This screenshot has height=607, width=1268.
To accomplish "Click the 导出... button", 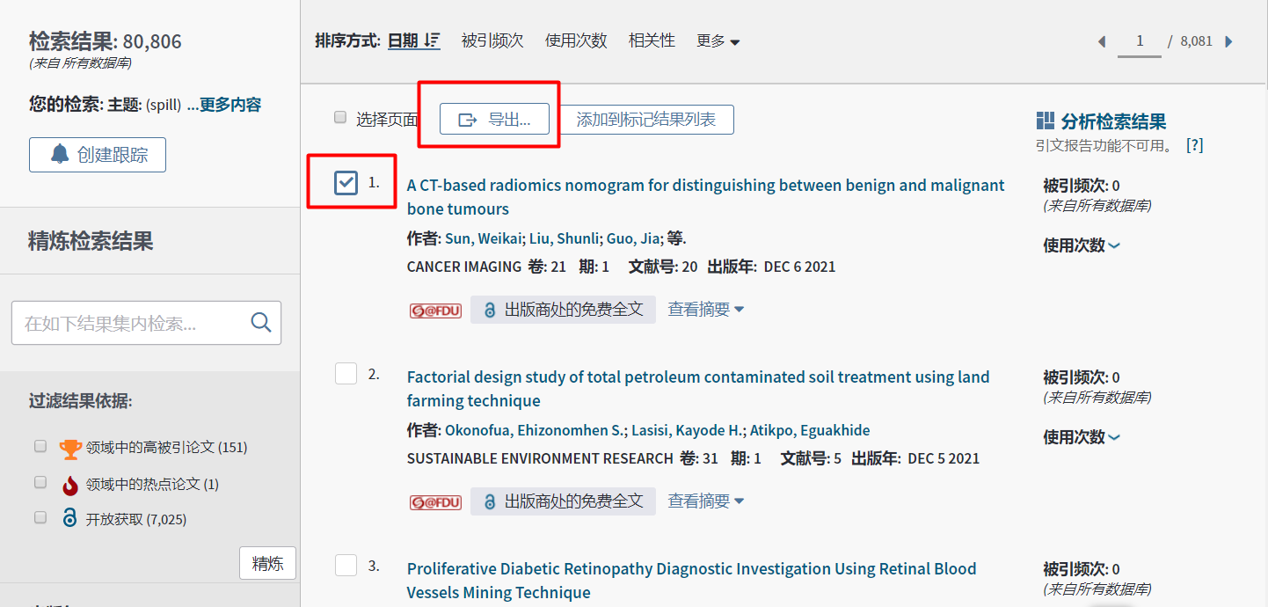I will click(x=494, y=120).
